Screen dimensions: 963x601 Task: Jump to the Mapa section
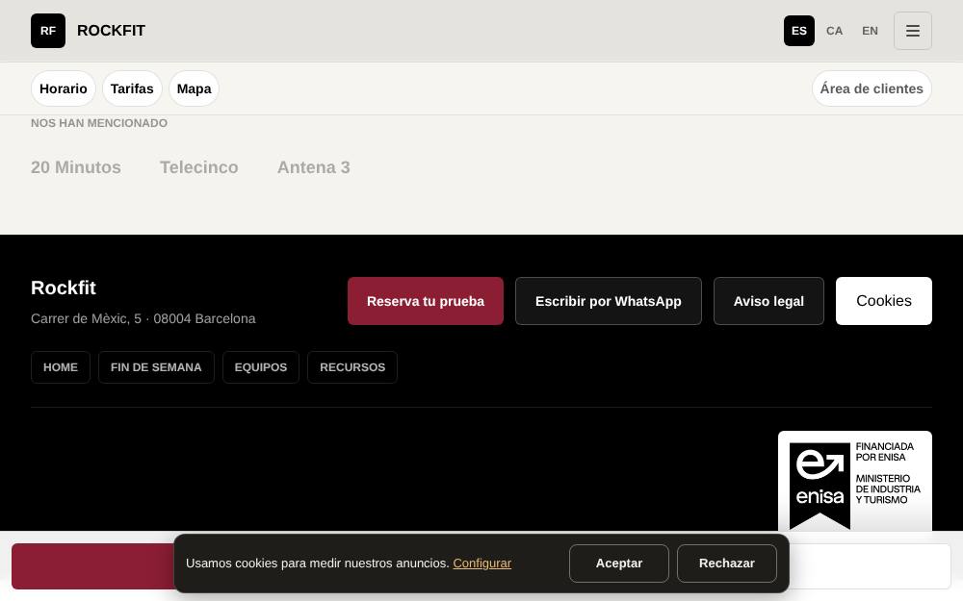pos(195,88)
